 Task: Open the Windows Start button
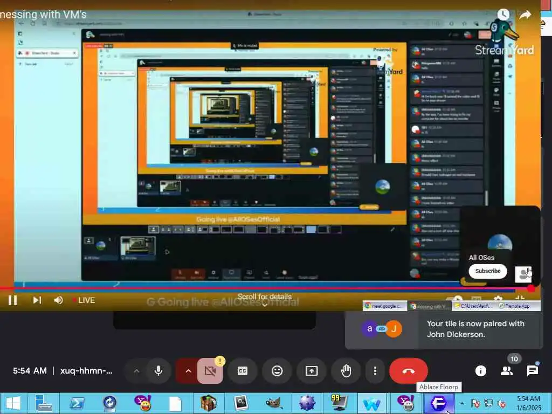pos(13,403)
